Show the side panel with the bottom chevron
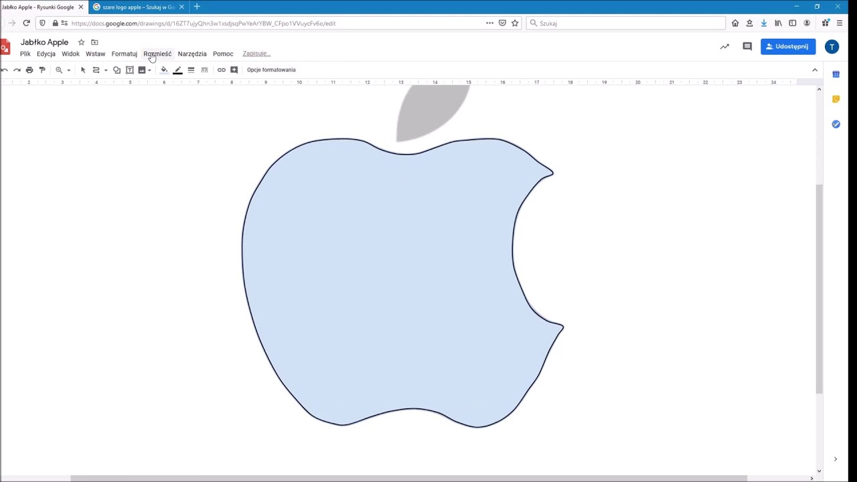The width and height of the screenshot is (857, 482). pos(835,459)
